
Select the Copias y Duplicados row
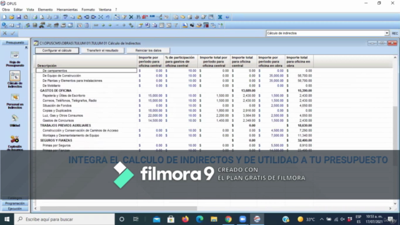[x=174, y=111]
